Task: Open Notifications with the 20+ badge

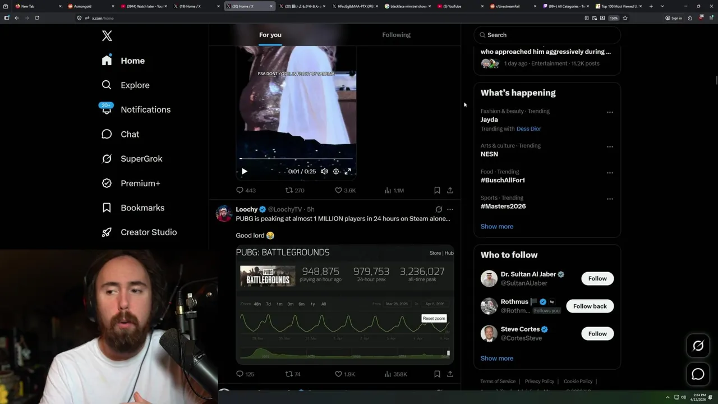Action: click(136, 109)
